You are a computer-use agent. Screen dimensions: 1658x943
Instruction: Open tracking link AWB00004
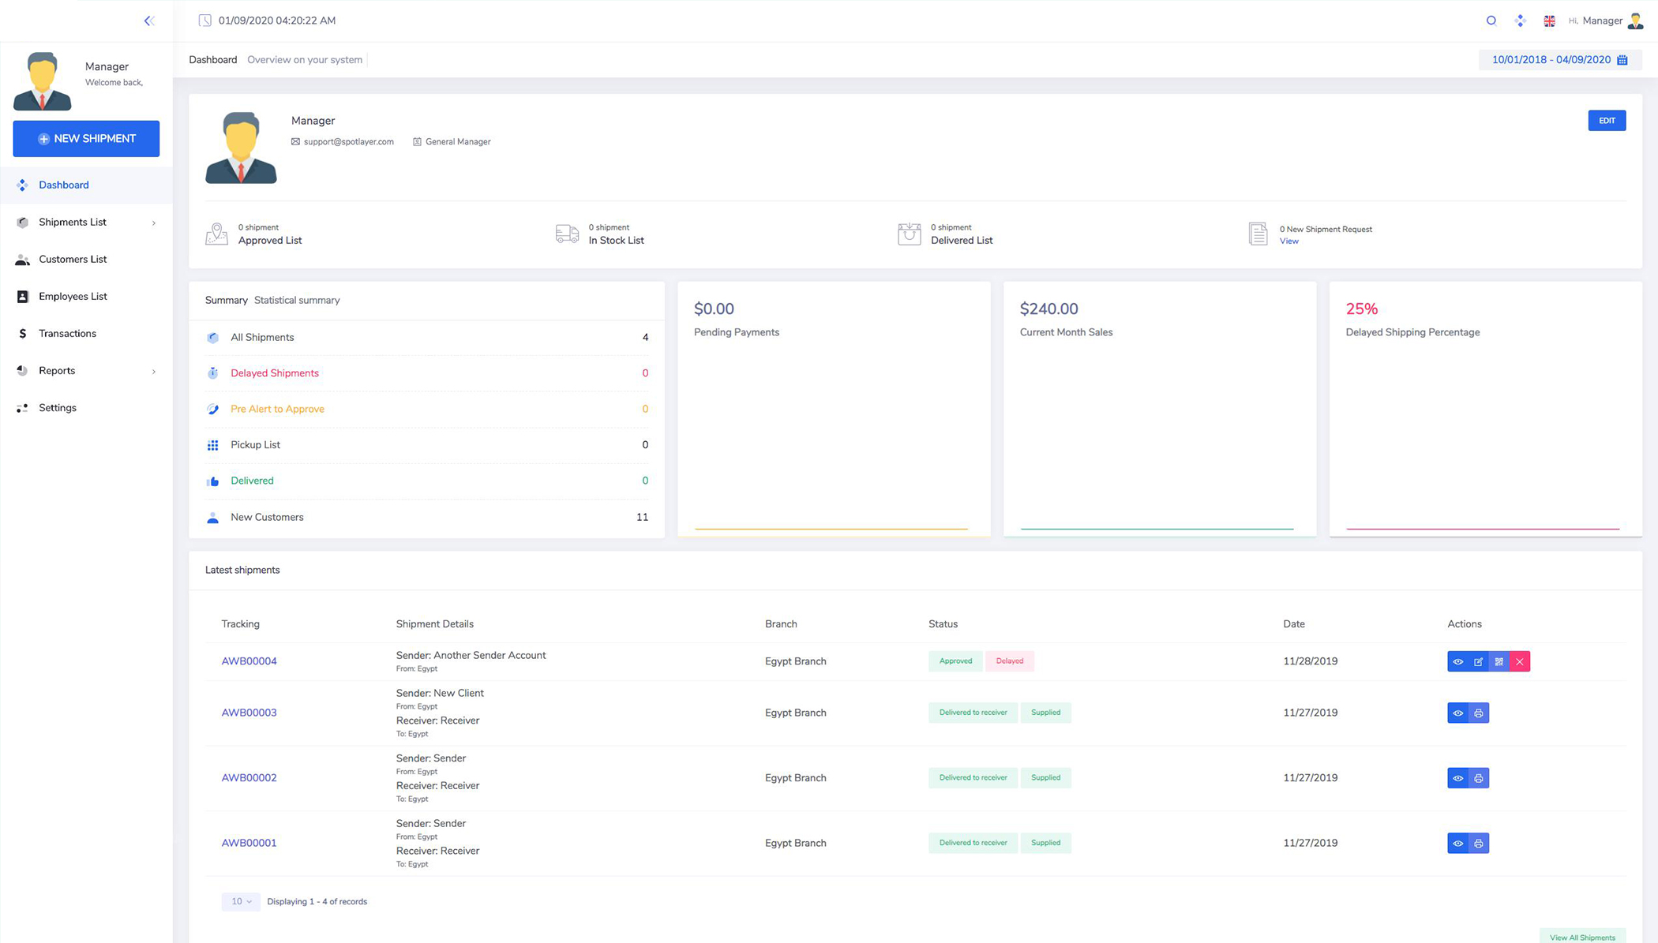249,661
